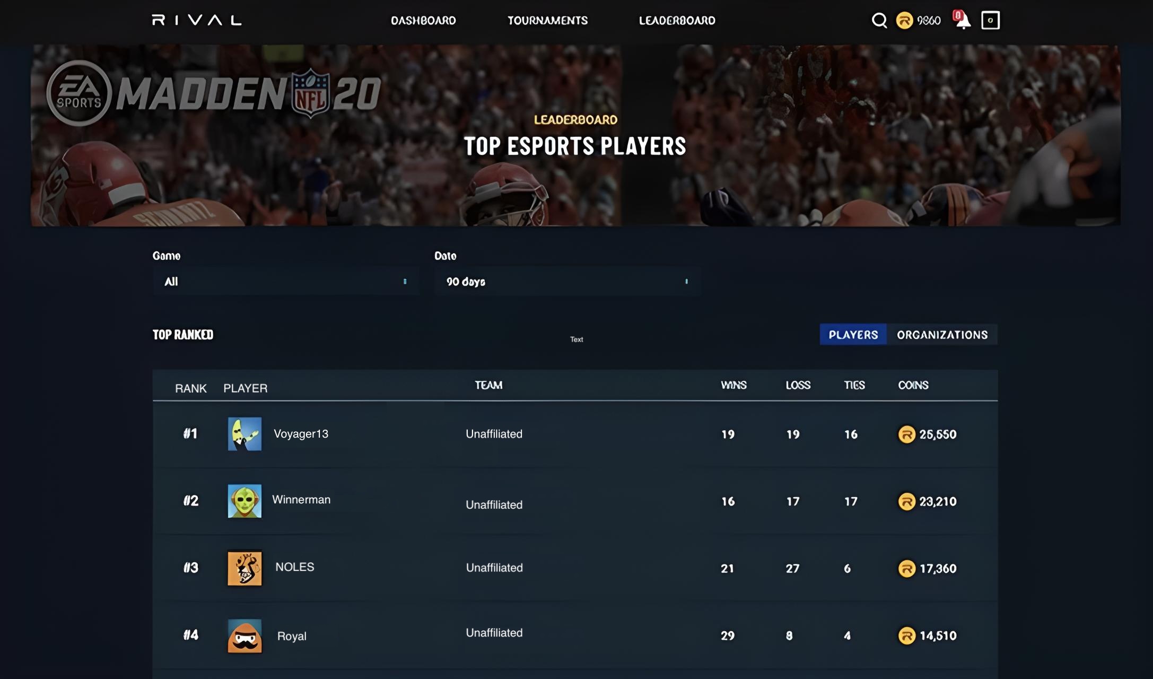Open the notifications bell
The image size is (1153, 679).
point(962,20)
